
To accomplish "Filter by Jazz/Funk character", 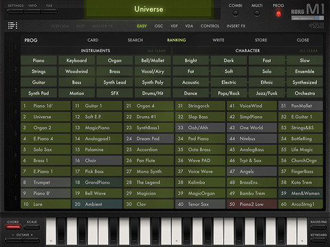I will (x=267, y=93).
